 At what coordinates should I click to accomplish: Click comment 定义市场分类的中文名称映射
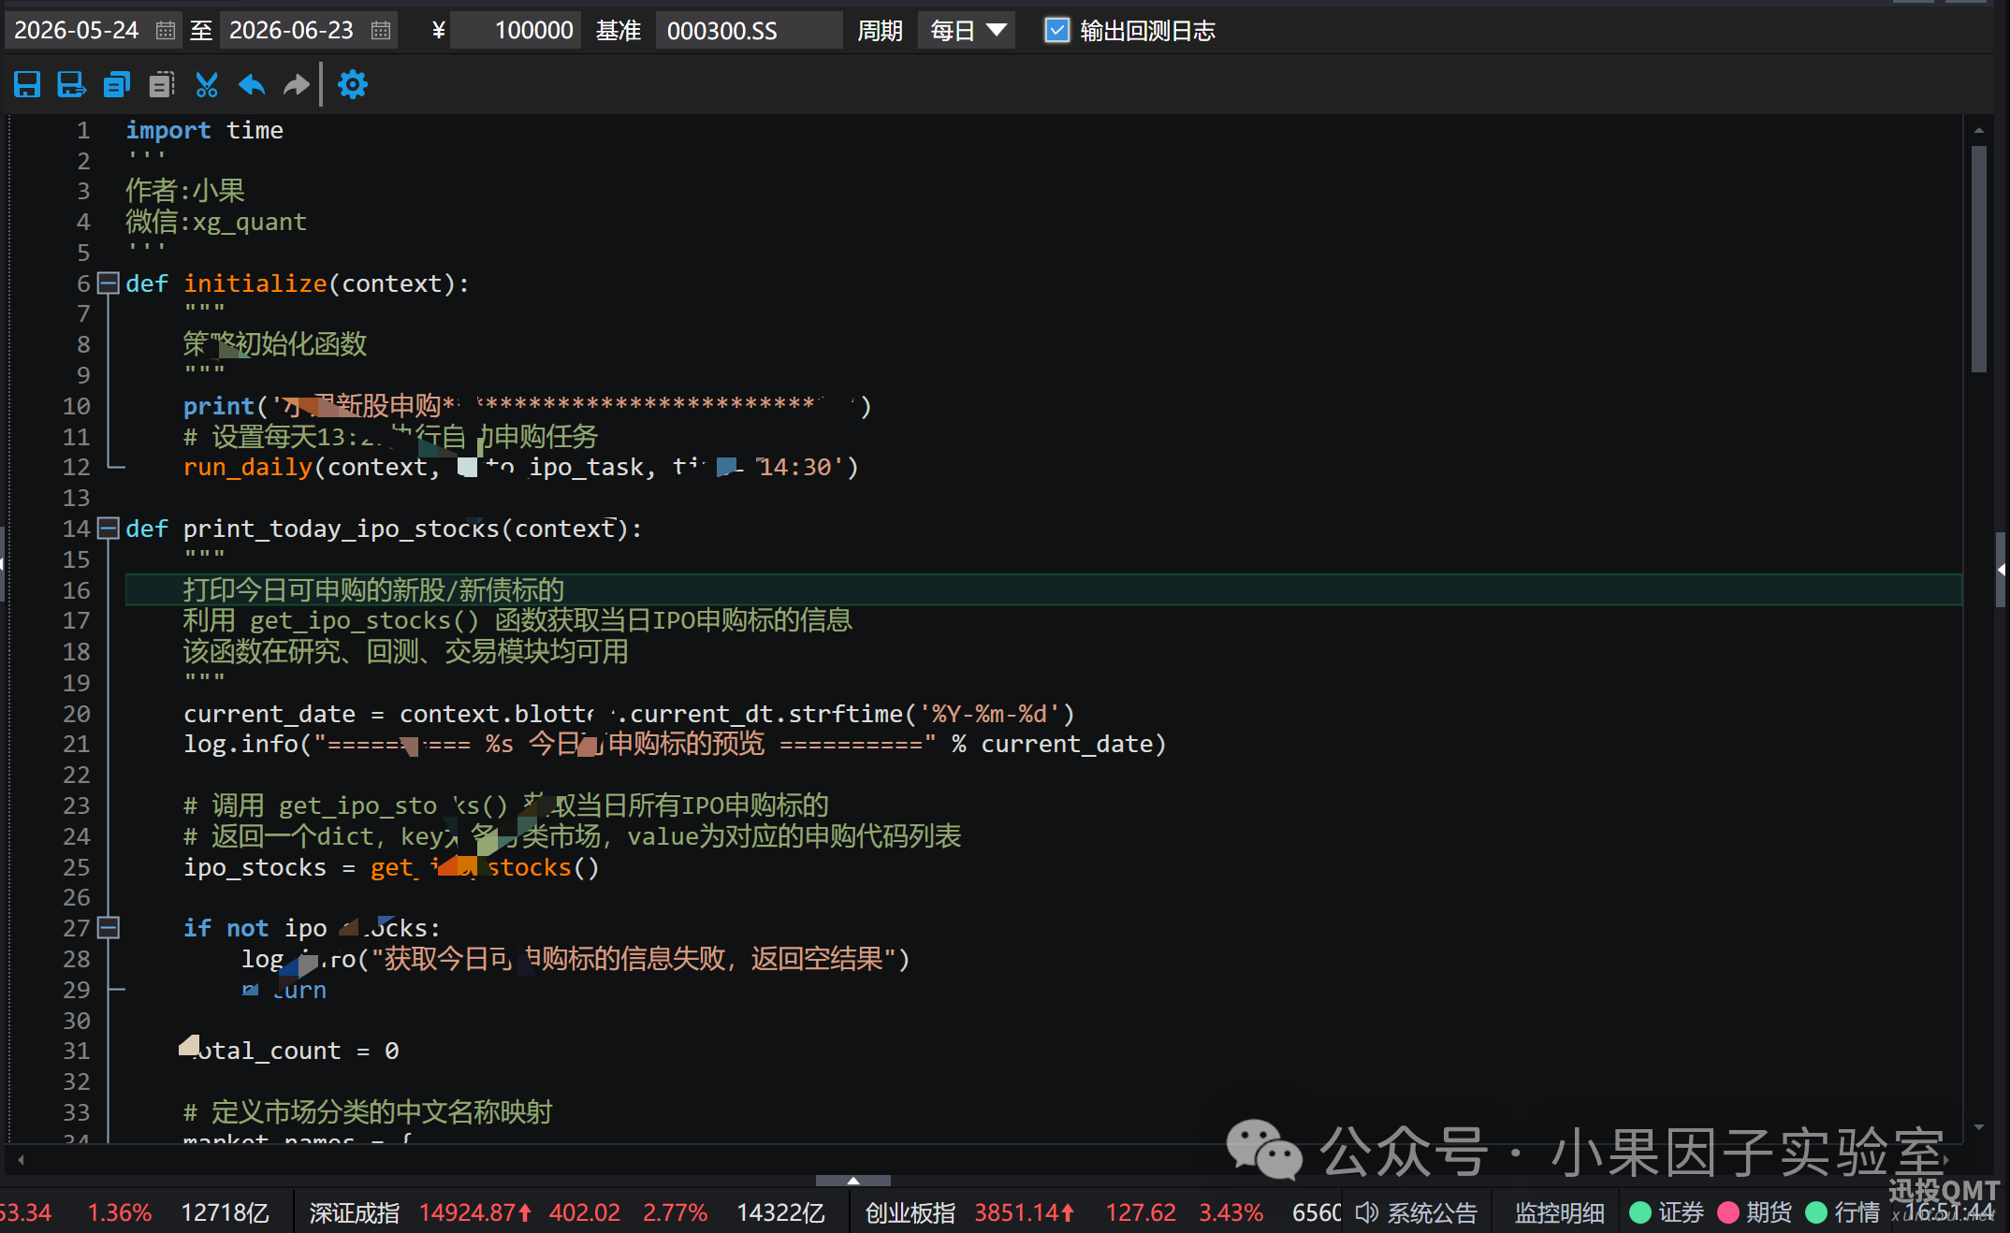(x=368, y=1112)
